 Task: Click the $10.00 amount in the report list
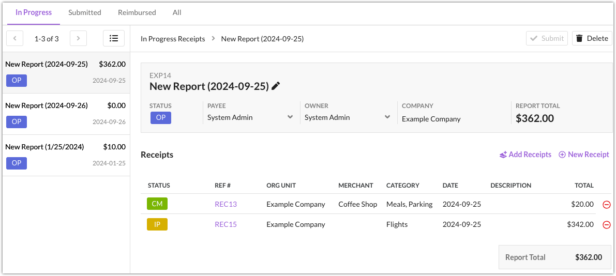(x=114, y=147)
